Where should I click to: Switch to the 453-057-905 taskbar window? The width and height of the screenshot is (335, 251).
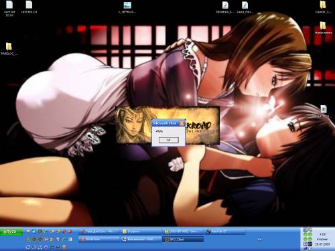pos(184,232)
